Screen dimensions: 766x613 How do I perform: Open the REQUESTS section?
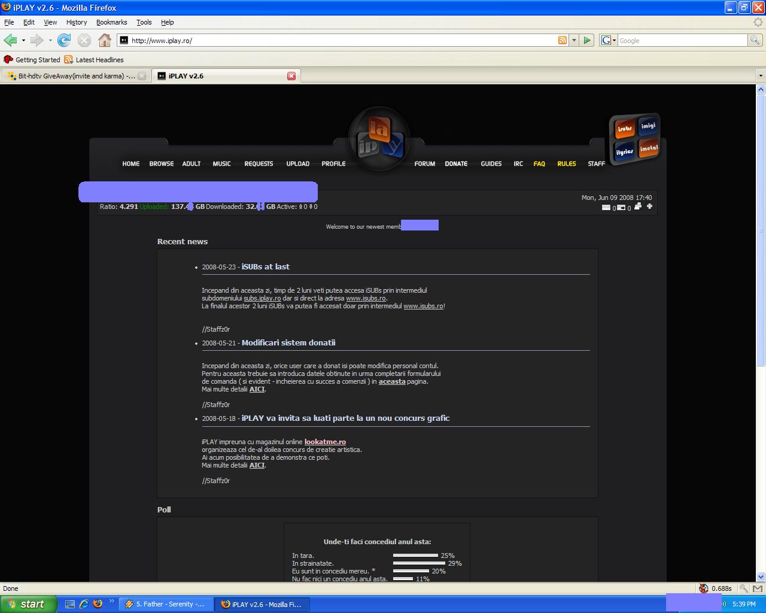point(259,163)
